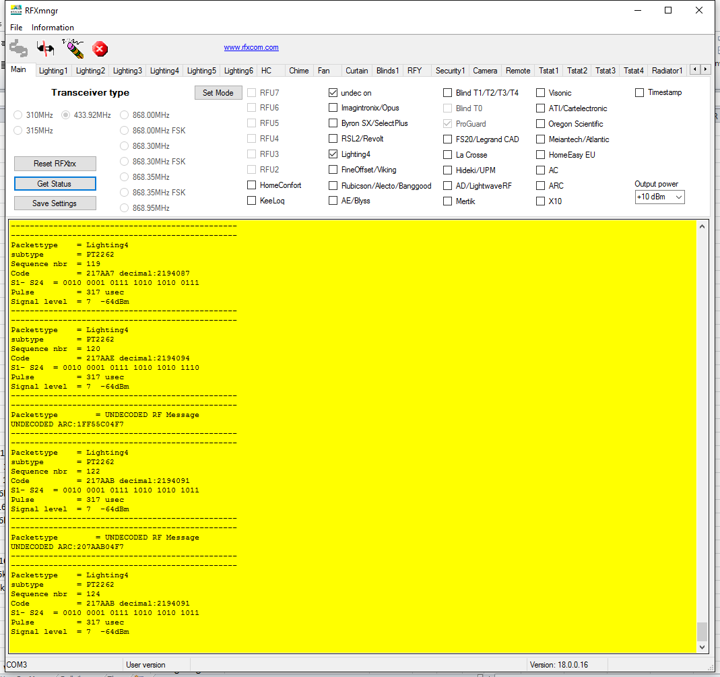Viewport: 720px width, 677px height.
Task: Open the Information menu
Action: click(x=53, y=28)
